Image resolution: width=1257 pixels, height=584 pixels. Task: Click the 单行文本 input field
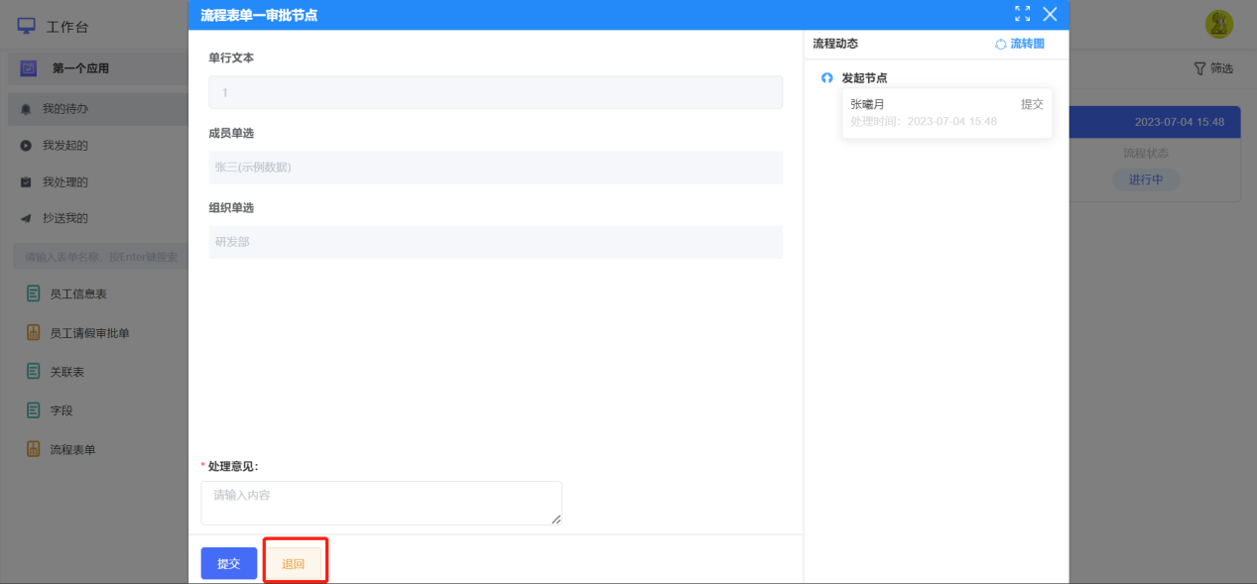tap(495, 92)
